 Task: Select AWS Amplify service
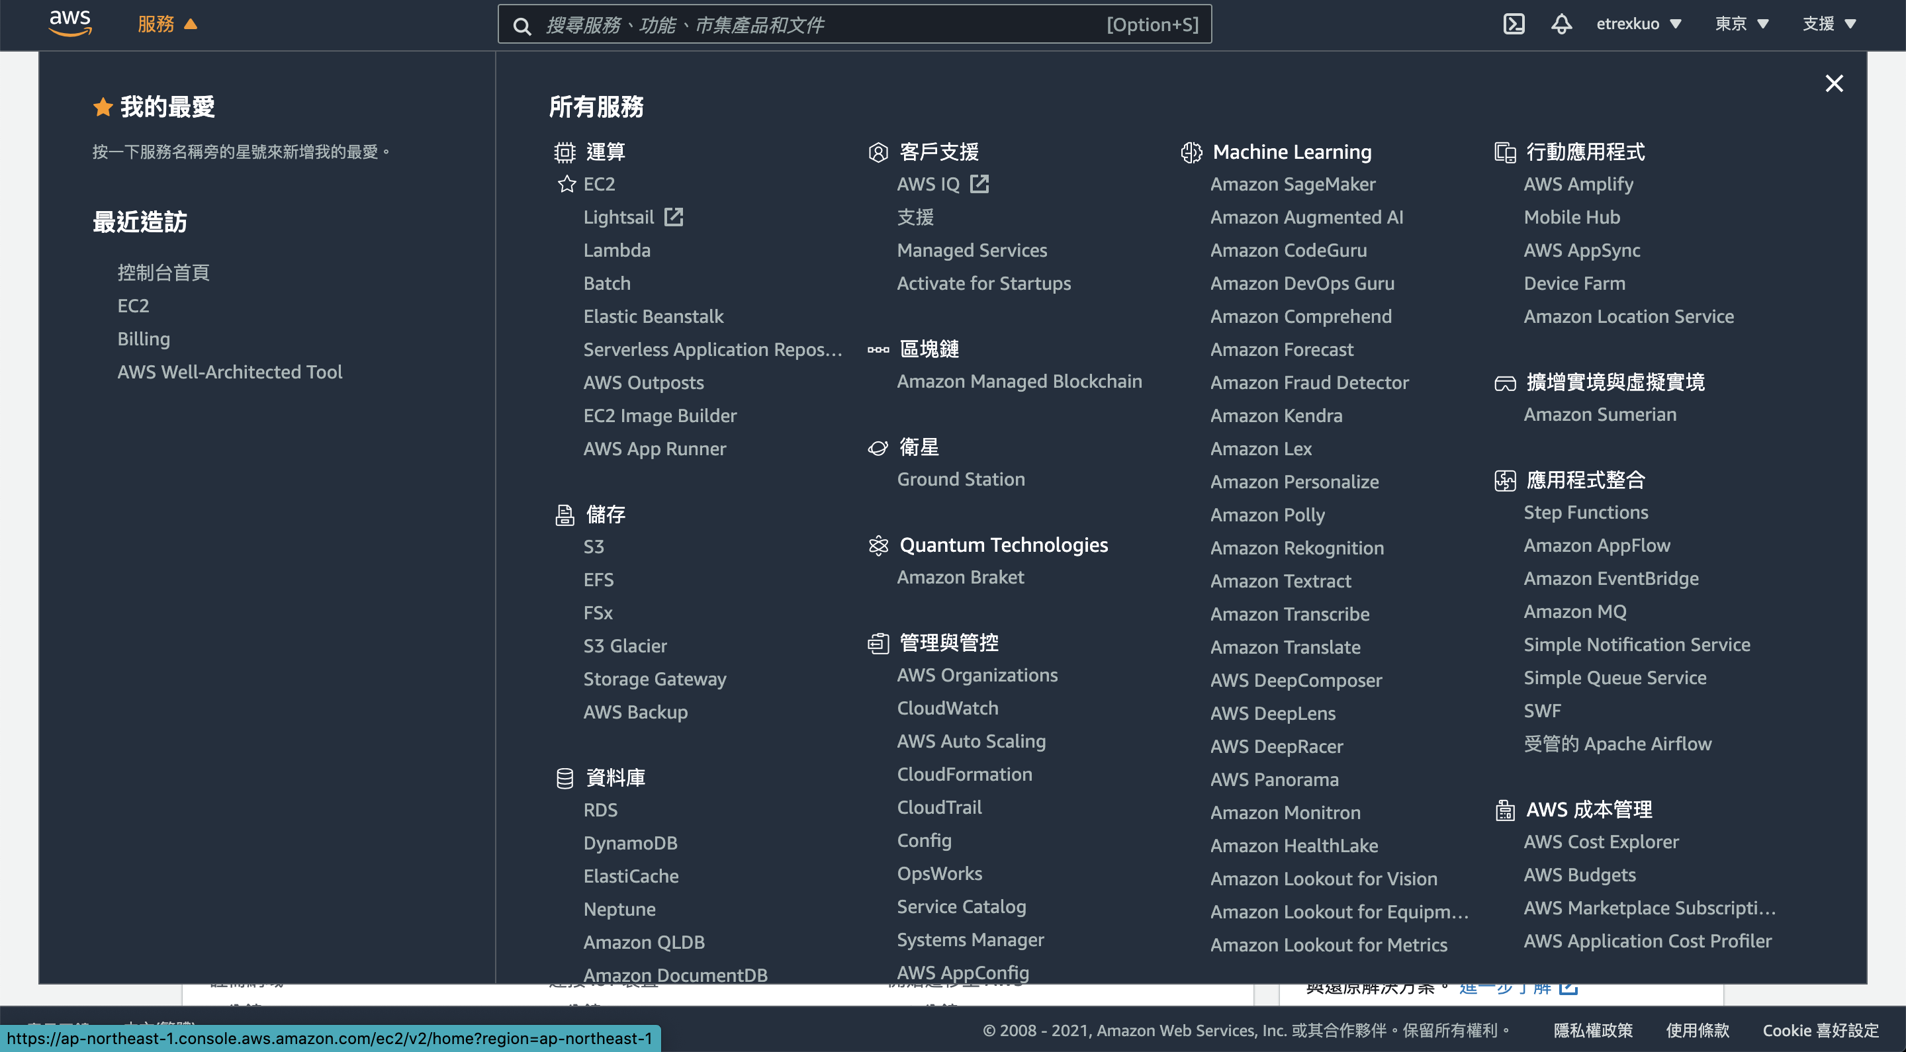tap(1578, 184)
